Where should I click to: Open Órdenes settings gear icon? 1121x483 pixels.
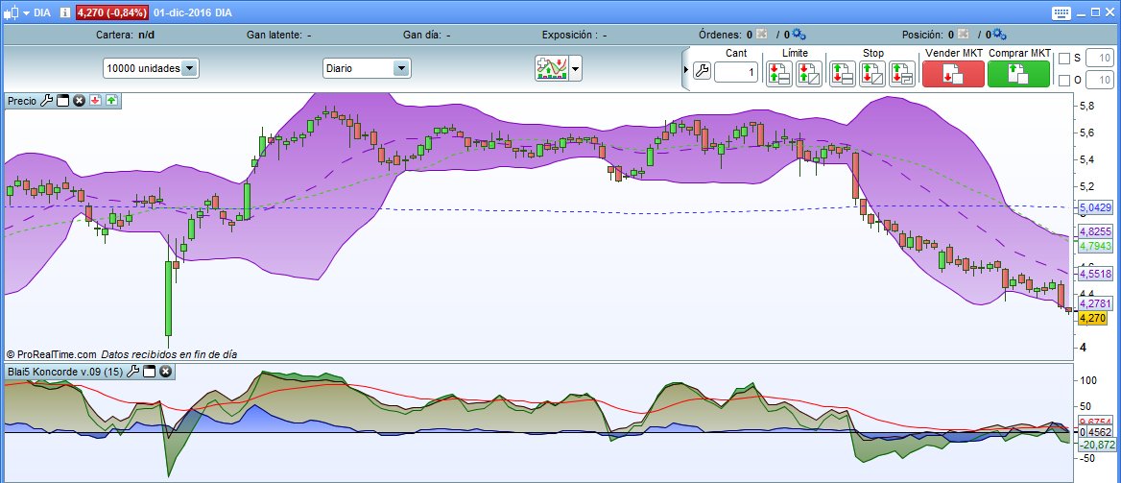(x=799, y=35)
